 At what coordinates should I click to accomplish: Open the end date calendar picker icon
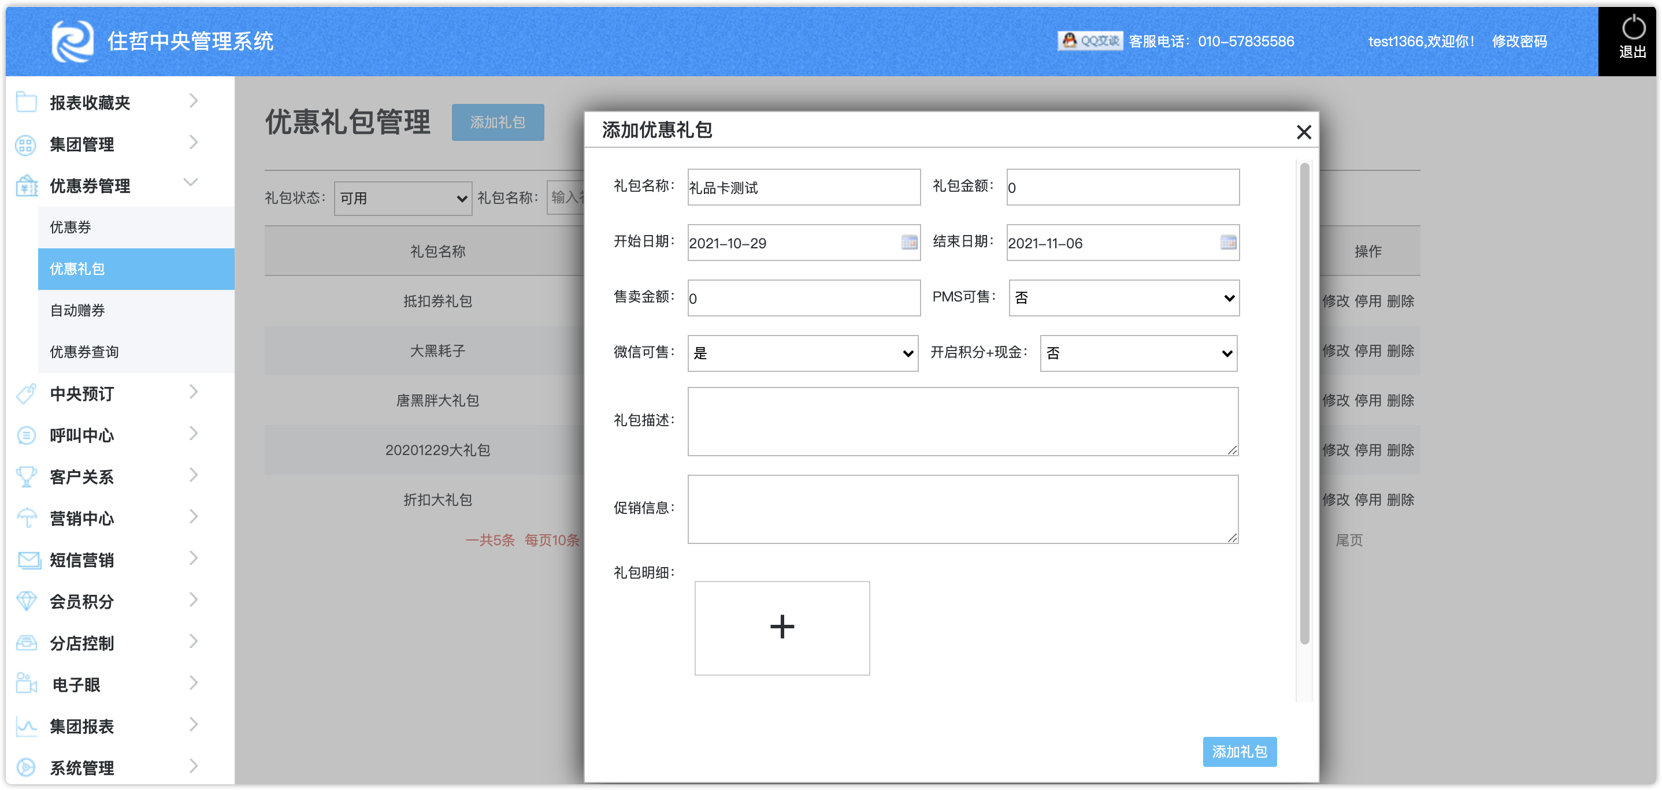click(1228, 243)
